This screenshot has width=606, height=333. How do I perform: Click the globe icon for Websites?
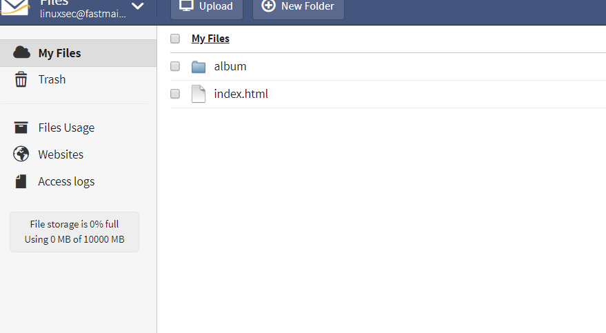tap(21, 154)
